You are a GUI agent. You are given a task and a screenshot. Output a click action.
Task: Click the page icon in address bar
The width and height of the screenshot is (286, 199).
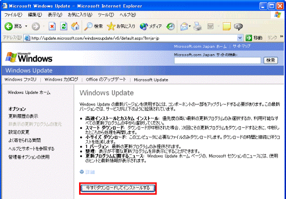click(28, 38)
